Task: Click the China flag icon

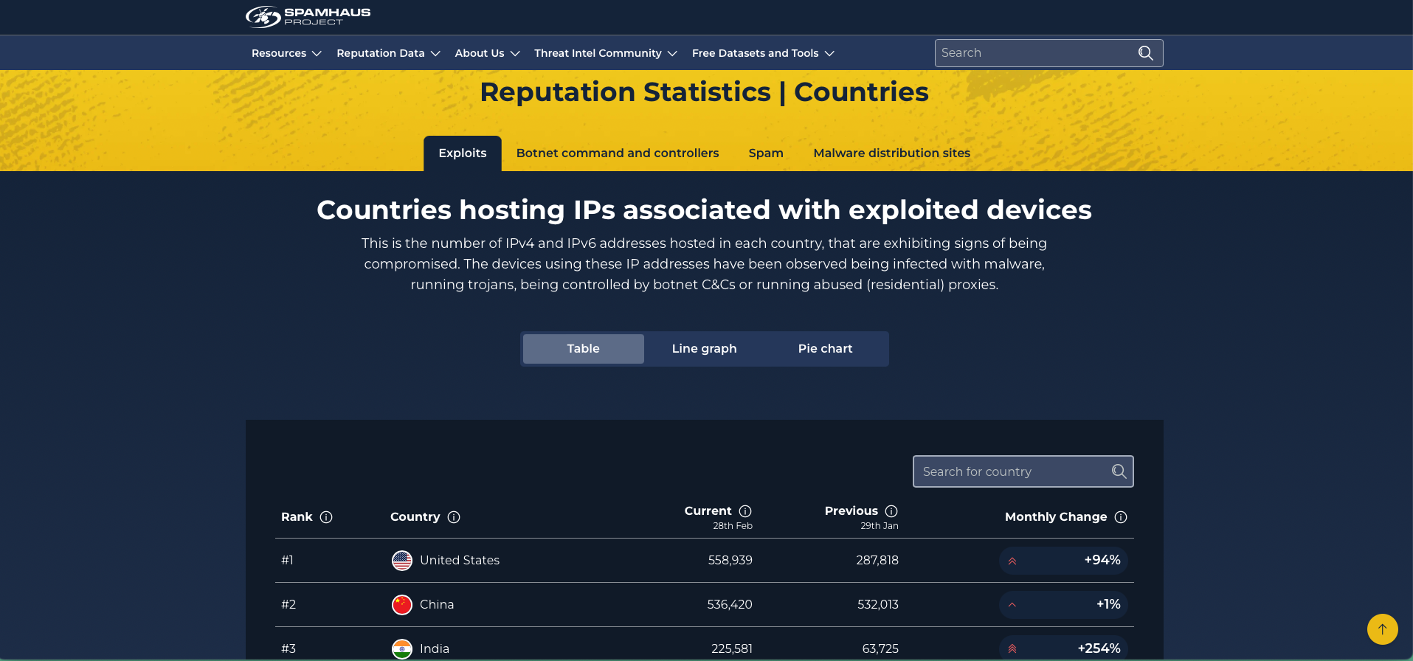Action: tap(402, 605)
